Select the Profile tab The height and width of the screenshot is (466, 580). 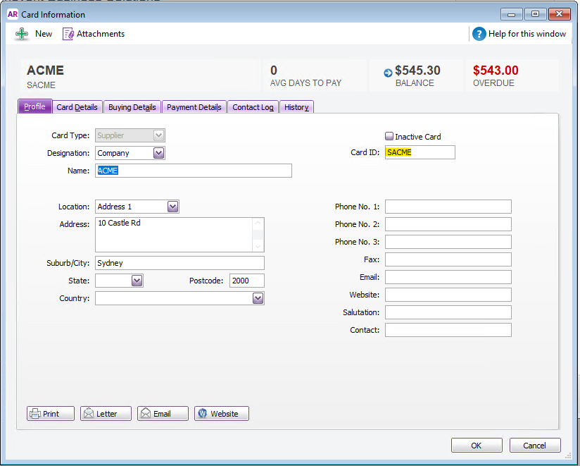click(x=34, y=106)
